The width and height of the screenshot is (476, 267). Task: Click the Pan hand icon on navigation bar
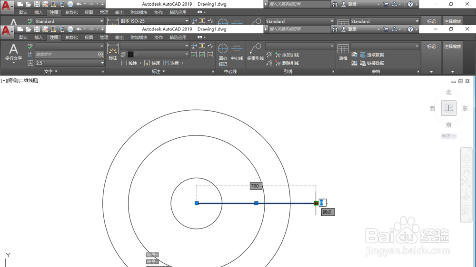pos(466,173)
